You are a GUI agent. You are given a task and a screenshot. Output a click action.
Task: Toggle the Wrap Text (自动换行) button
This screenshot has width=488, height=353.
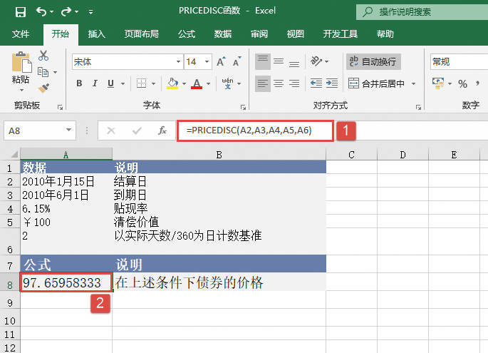click(x=374, y=62)
